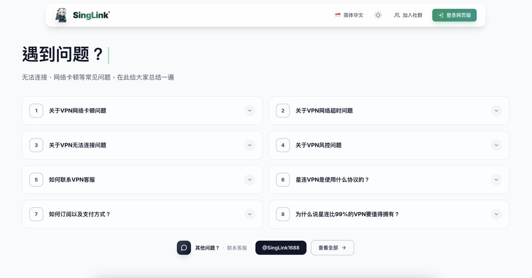Toggle the light/dark theme sun icon

(x=378, y=15)
